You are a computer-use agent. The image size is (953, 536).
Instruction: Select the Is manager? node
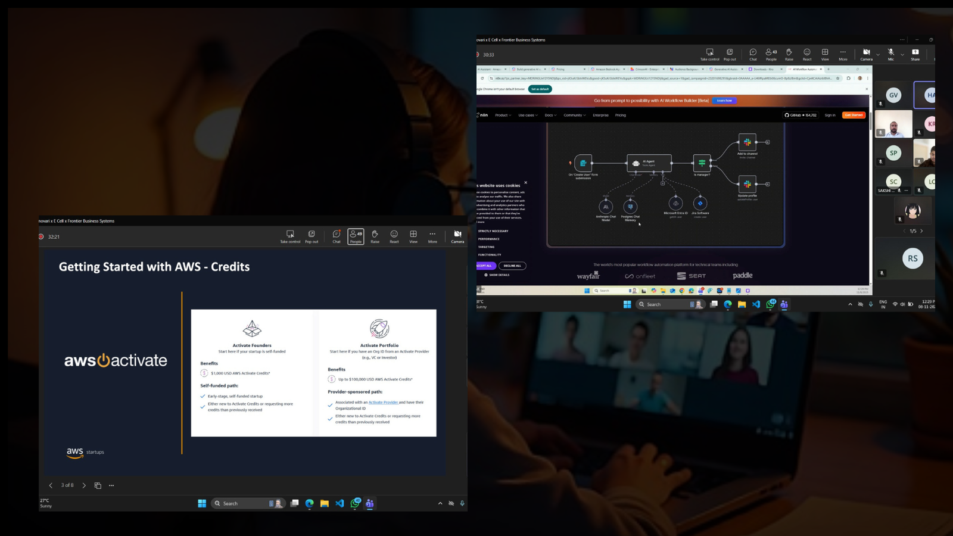click(x=702, y=163)
